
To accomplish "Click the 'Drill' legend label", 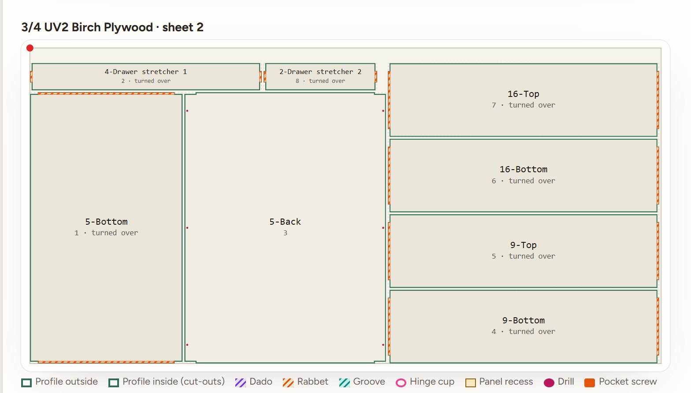I will 566,382.
